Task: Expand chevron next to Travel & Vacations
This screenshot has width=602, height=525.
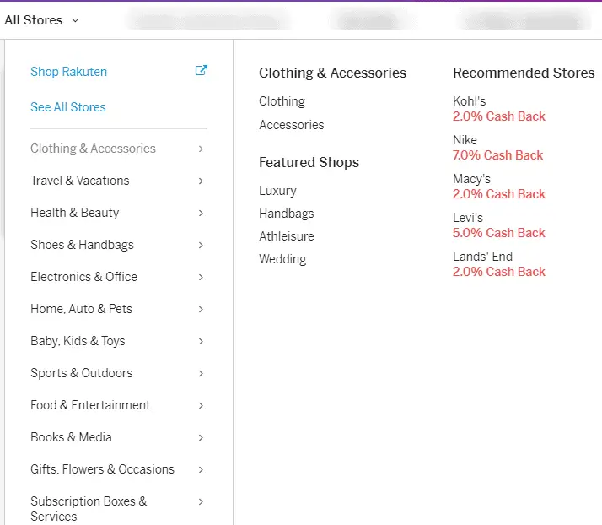Action: 201,181
